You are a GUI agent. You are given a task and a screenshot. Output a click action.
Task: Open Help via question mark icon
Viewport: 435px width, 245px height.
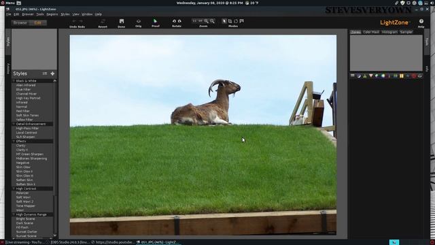pyautogui.click(x=421, y=21)
